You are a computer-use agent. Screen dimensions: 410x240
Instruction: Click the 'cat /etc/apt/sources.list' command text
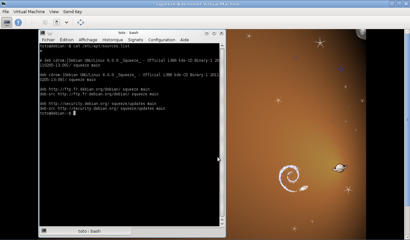[x=101, y=46]
